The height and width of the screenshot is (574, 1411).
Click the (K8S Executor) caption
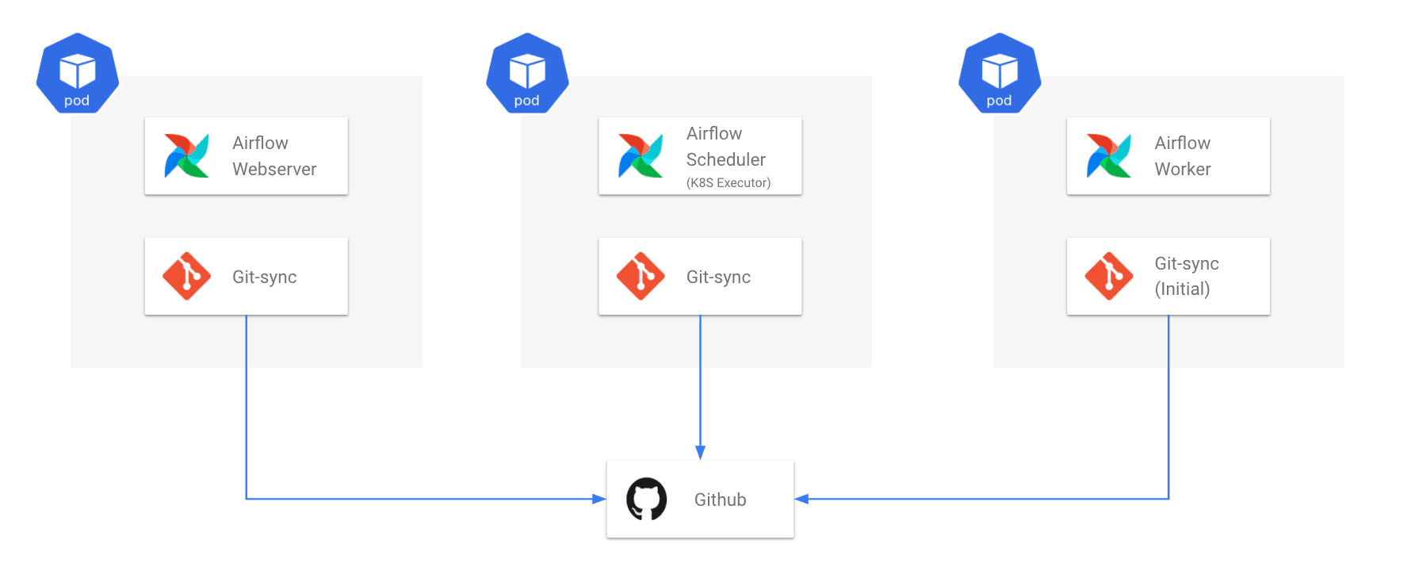pyautogui.click(x=728, y=182)
